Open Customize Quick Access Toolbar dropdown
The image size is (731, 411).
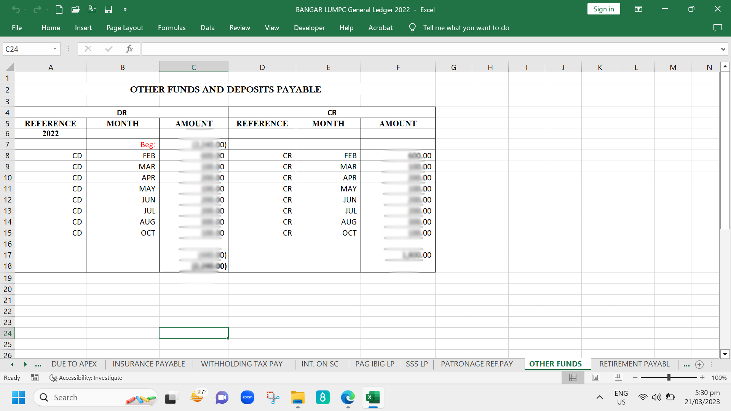(125, 10)
